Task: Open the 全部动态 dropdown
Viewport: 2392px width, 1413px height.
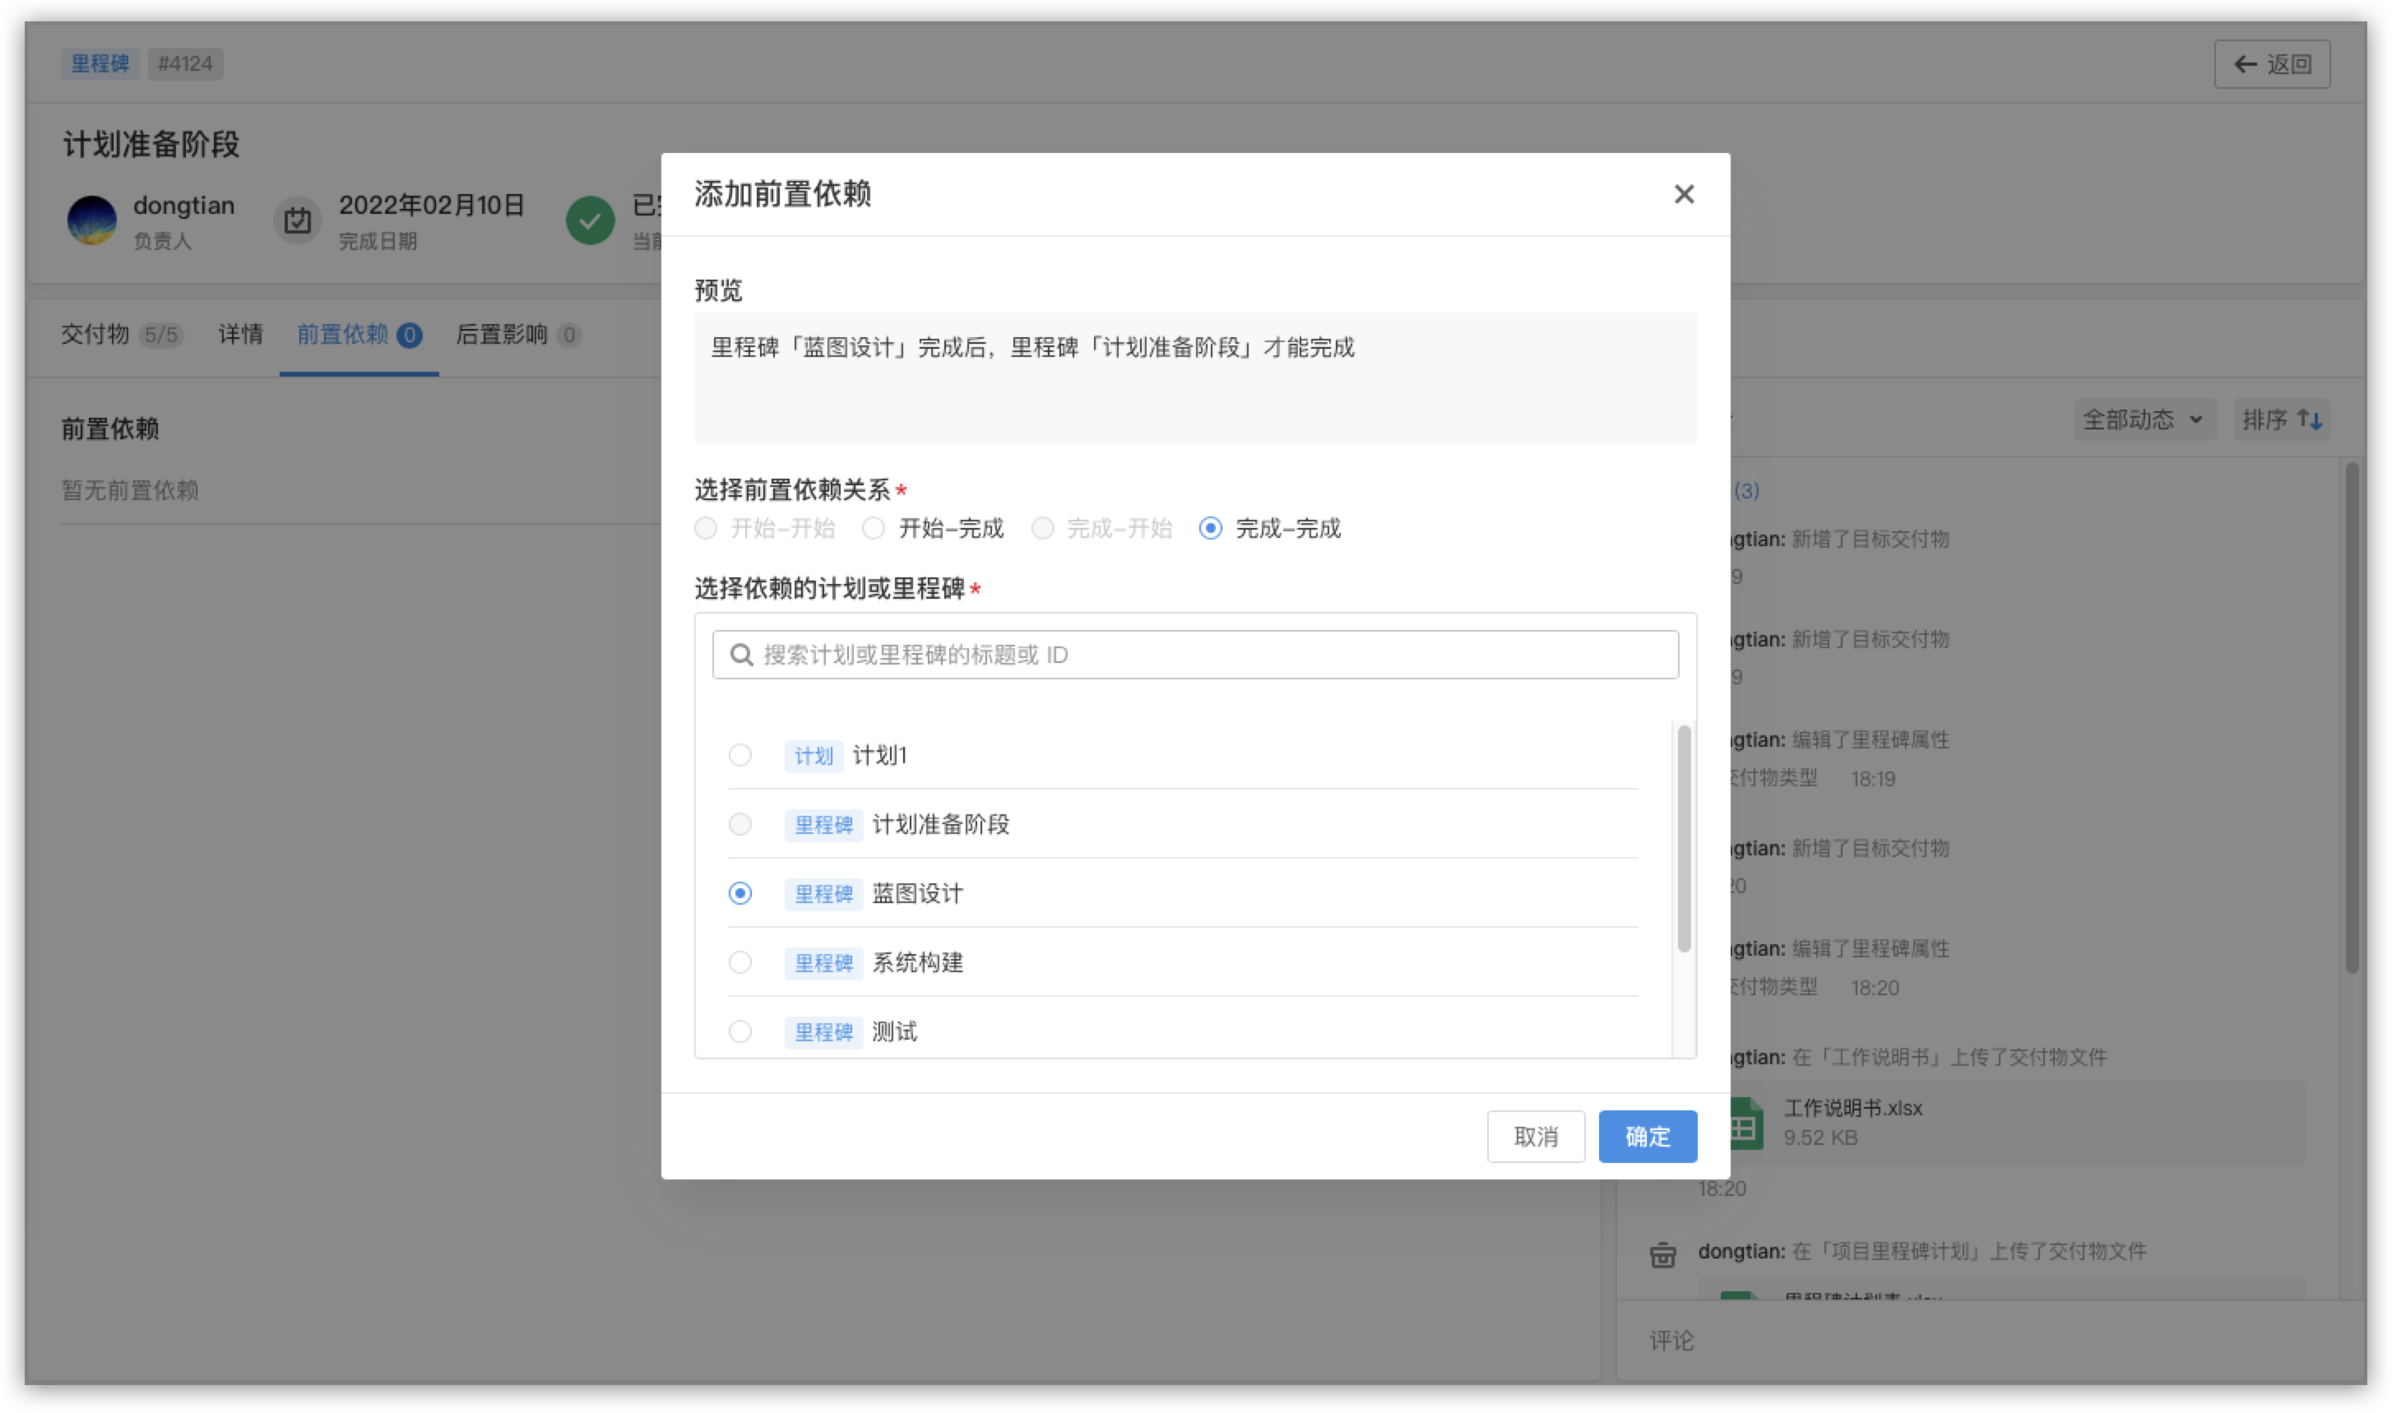Action: click(x=2144, y=419)
